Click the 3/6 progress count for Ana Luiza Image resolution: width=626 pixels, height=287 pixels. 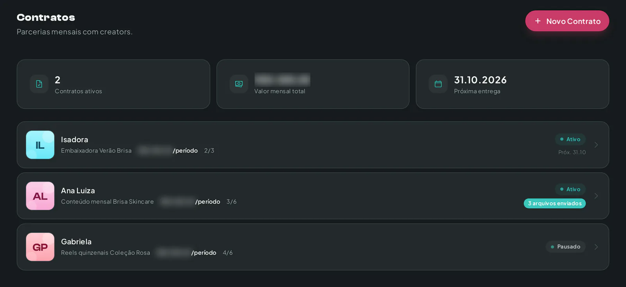coord(232,202)
